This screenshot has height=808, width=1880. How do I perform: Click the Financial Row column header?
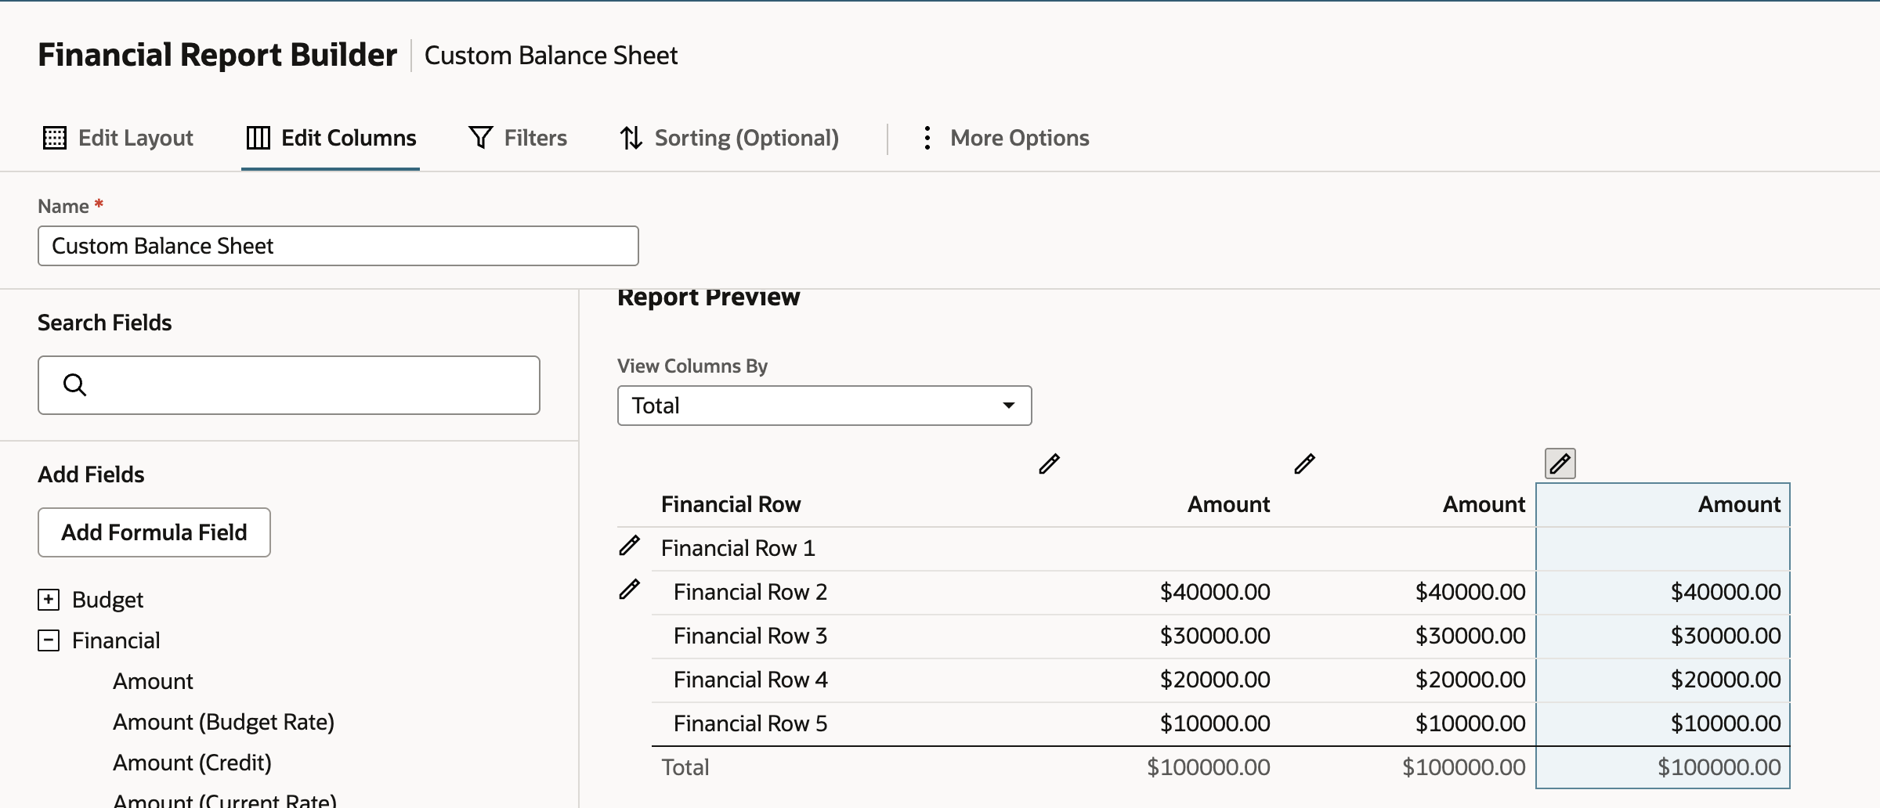point(731,504)
